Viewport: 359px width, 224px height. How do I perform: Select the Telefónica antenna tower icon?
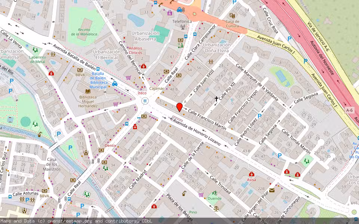[183, 27]
